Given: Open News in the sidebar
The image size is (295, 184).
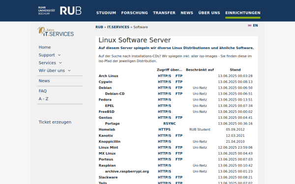Looking at the screenshot, I should 44,81.
